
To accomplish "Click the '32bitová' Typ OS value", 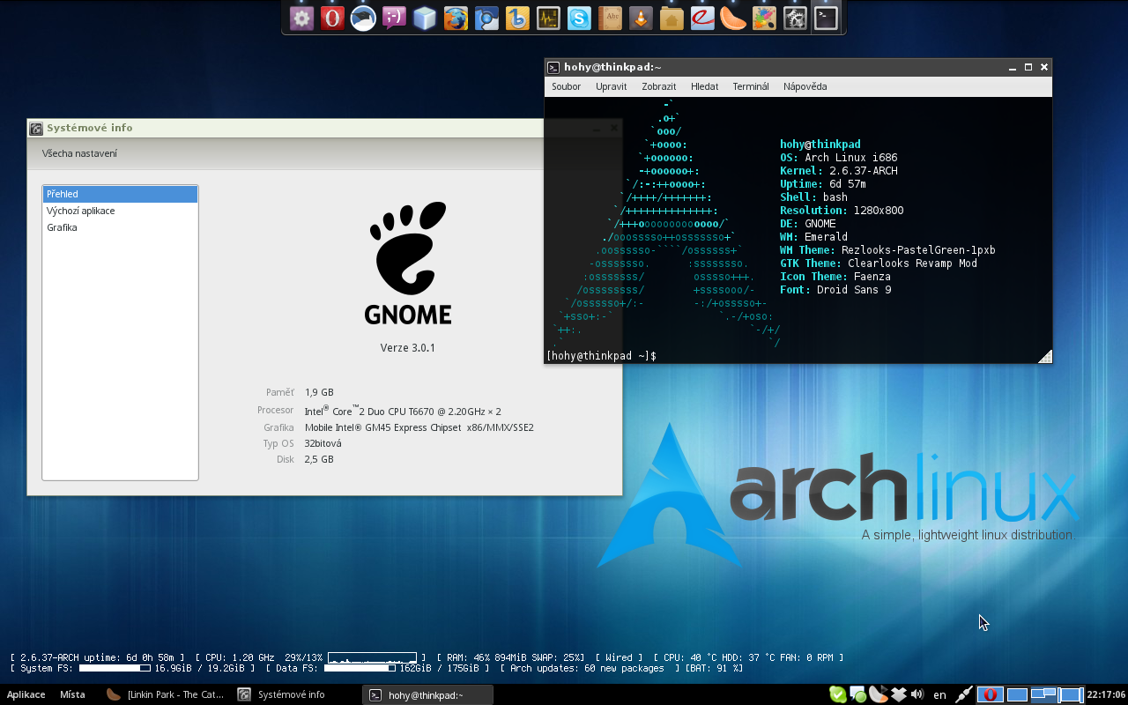I will click(x=323, y=443).
